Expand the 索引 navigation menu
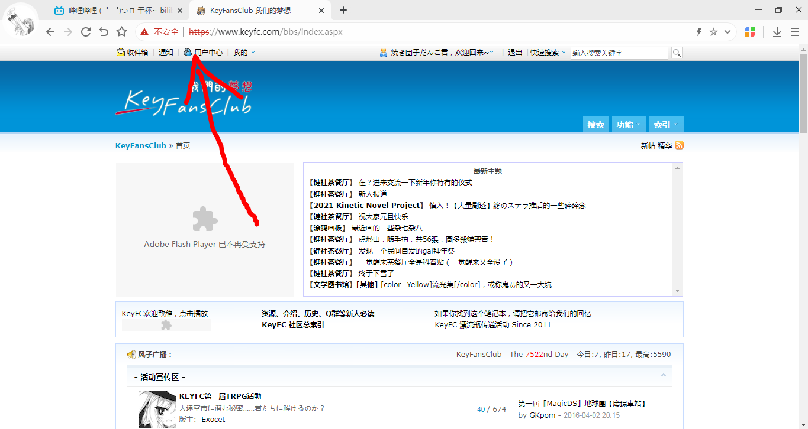The width and height of the screenshot is (808, 429). [x=666, y=125]
